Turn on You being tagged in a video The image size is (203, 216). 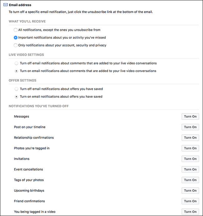coord(190,212)
